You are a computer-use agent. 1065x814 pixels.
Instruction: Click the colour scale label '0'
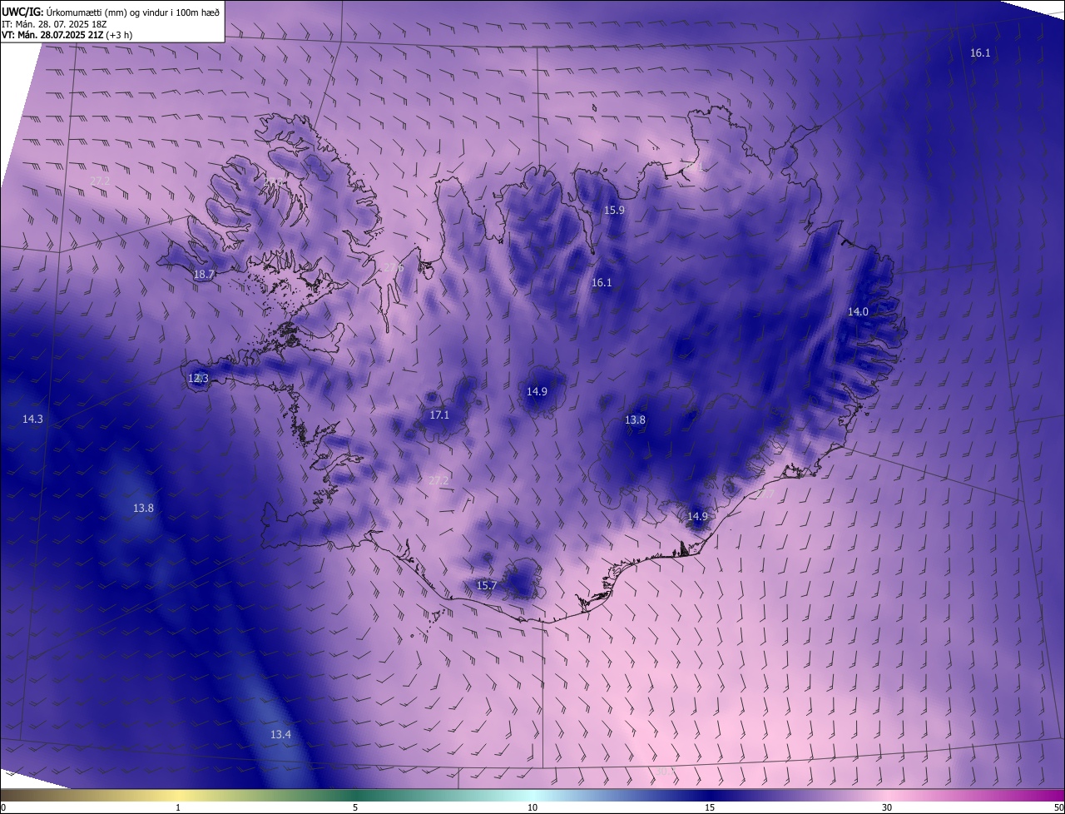(3, 807)
